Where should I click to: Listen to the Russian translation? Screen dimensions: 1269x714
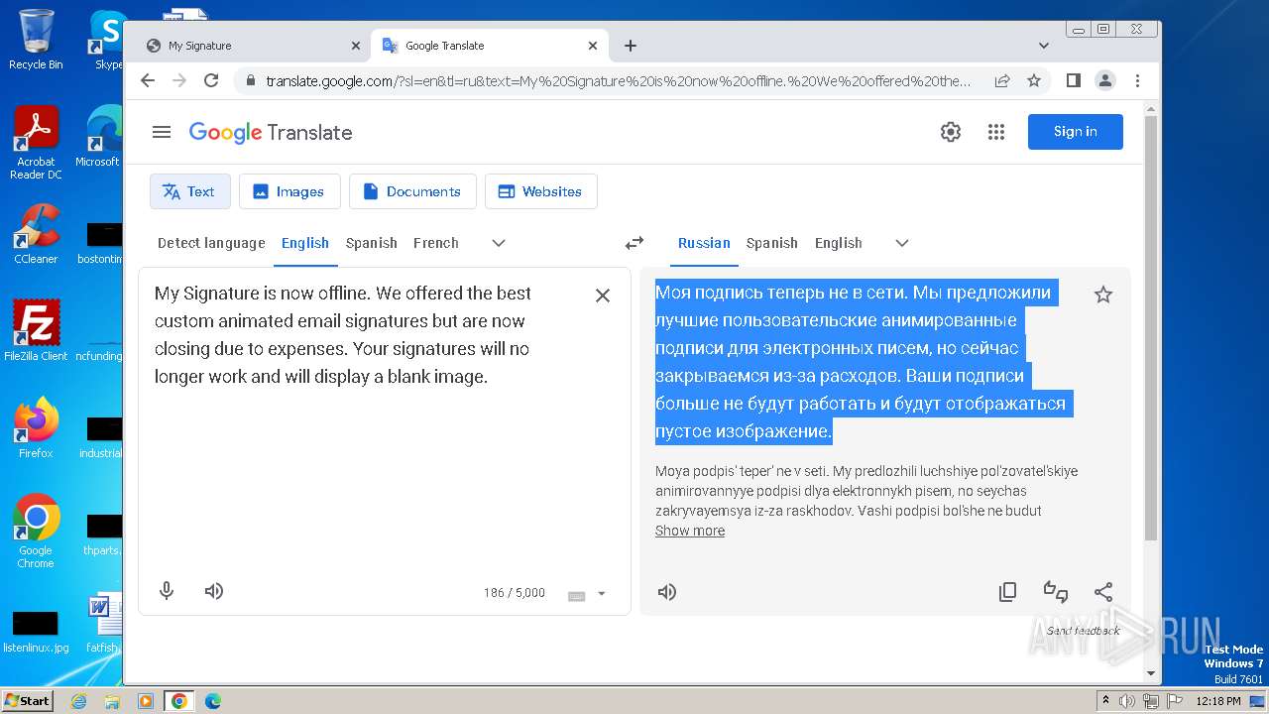667,592
